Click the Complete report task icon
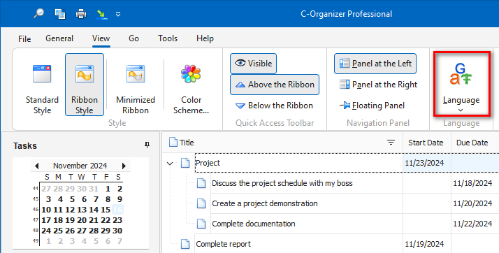Viewport: 499px width, 253px height. point(185,244)
